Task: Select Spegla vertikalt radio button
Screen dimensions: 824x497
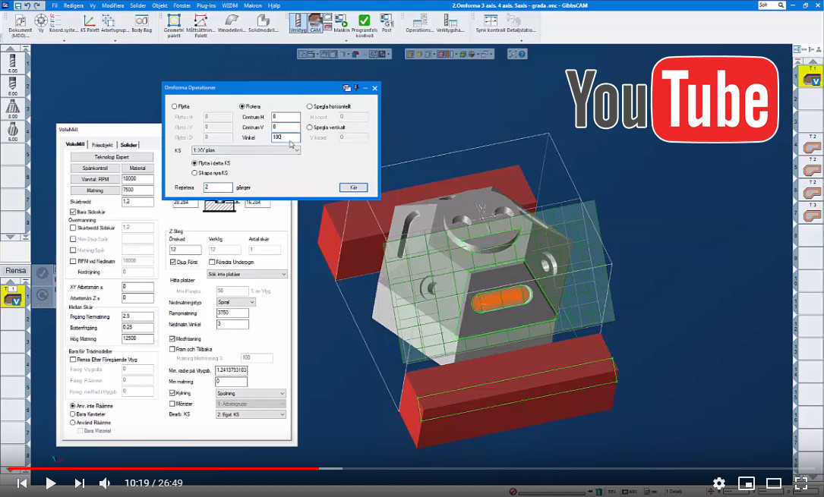Action: tap(309, 127)
